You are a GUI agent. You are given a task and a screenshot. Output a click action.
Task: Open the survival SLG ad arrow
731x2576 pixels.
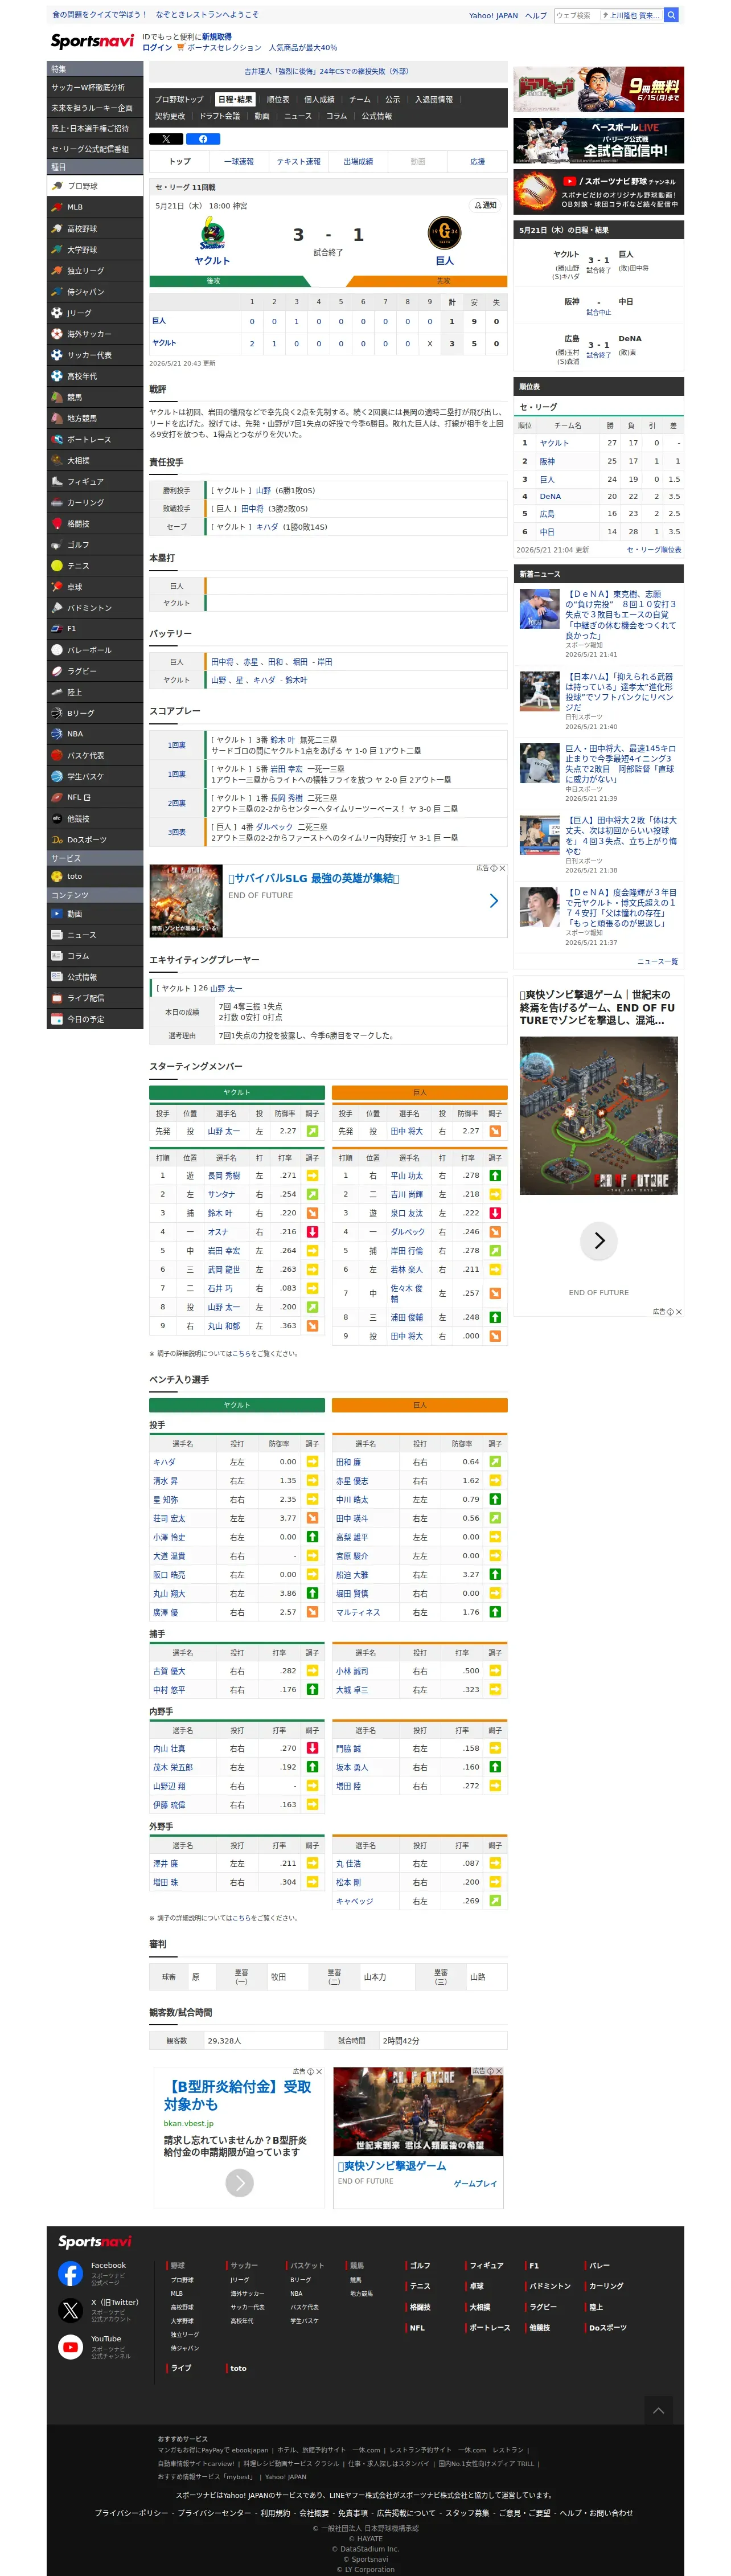coord(493,901)
